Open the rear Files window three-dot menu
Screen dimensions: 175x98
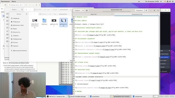(71, 10)
